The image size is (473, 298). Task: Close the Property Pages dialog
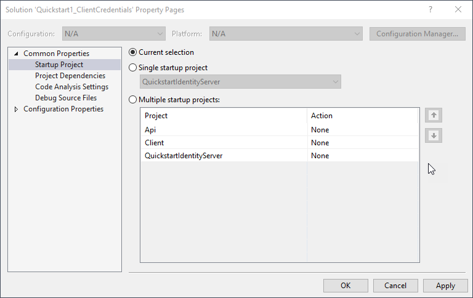(x=458, y=10)
